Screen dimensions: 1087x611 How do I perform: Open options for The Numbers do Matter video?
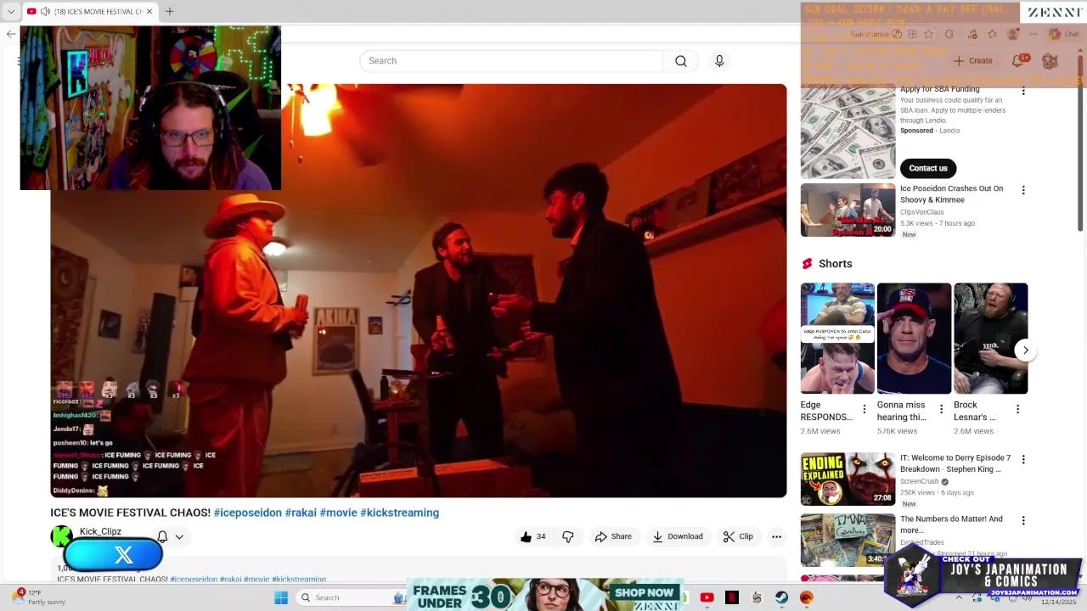pos(1023,520)
